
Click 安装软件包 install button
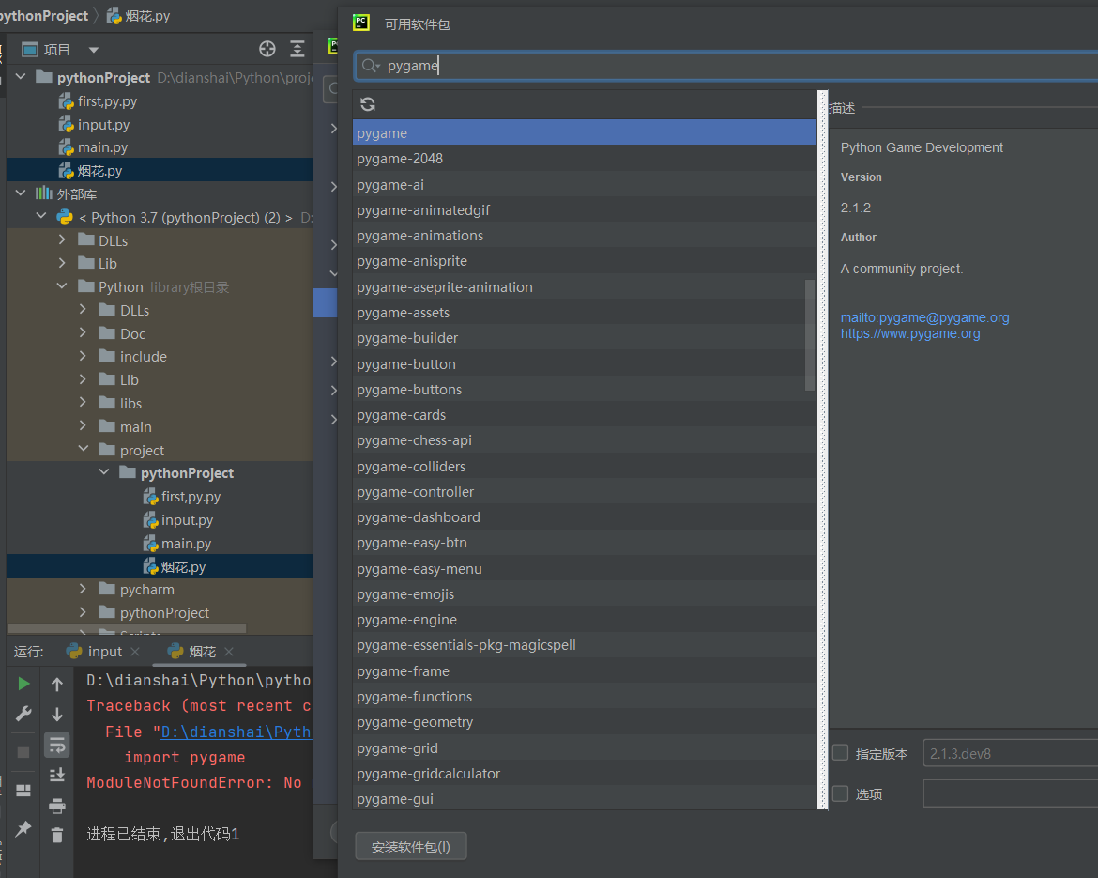[410, 846]
